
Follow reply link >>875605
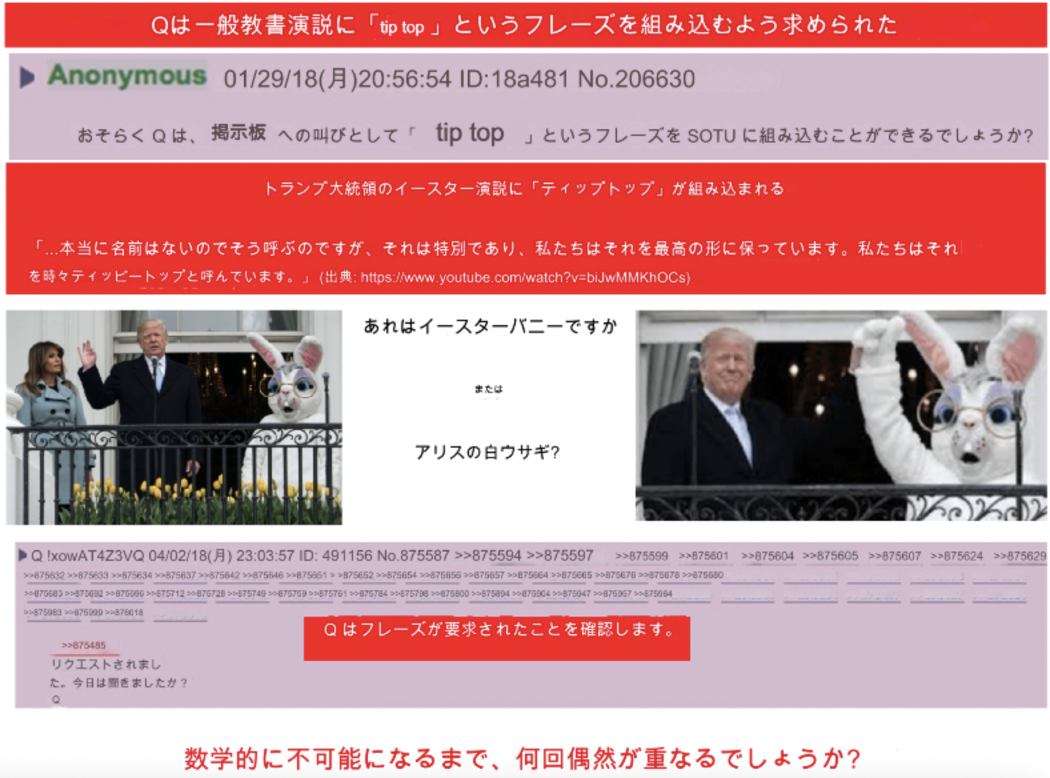coord(830,556)
